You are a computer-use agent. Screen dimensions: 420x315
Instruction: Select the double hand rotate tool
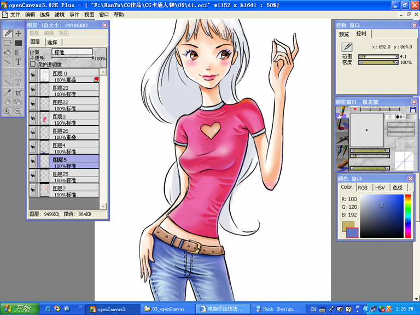pyautogui.click(x=18, y=102)
